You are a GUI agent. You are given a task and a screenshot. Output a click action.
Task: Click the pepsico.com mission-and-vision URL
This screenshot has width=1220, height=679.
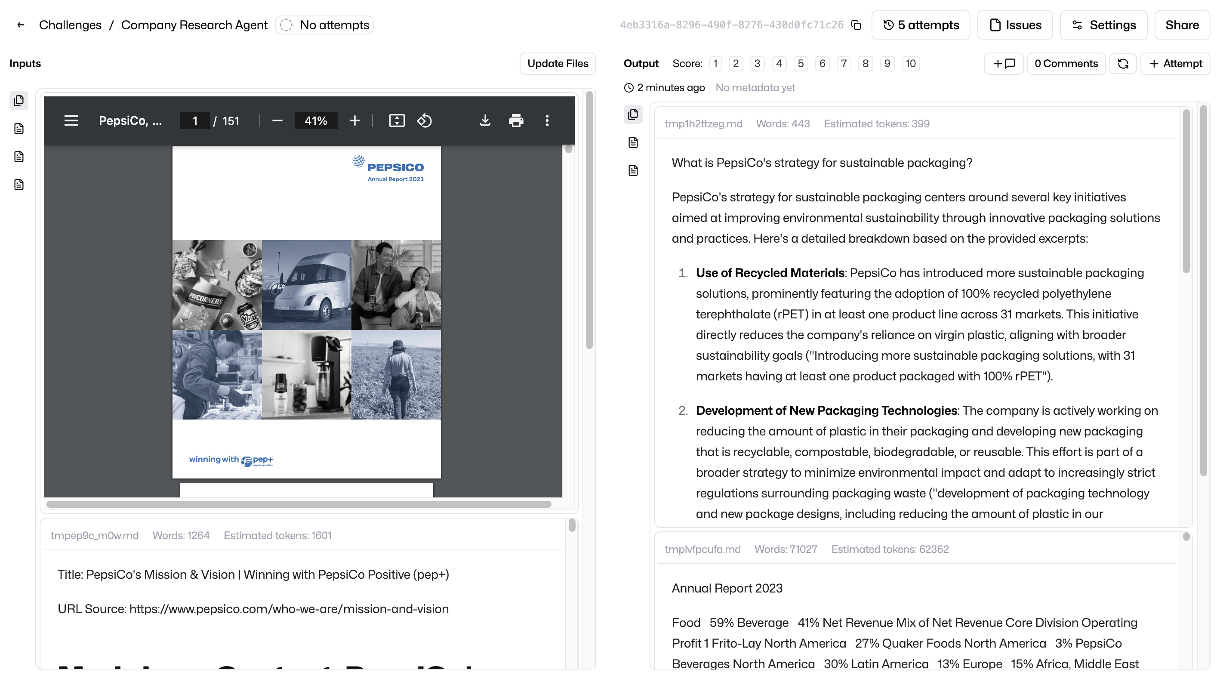(289, 609)
